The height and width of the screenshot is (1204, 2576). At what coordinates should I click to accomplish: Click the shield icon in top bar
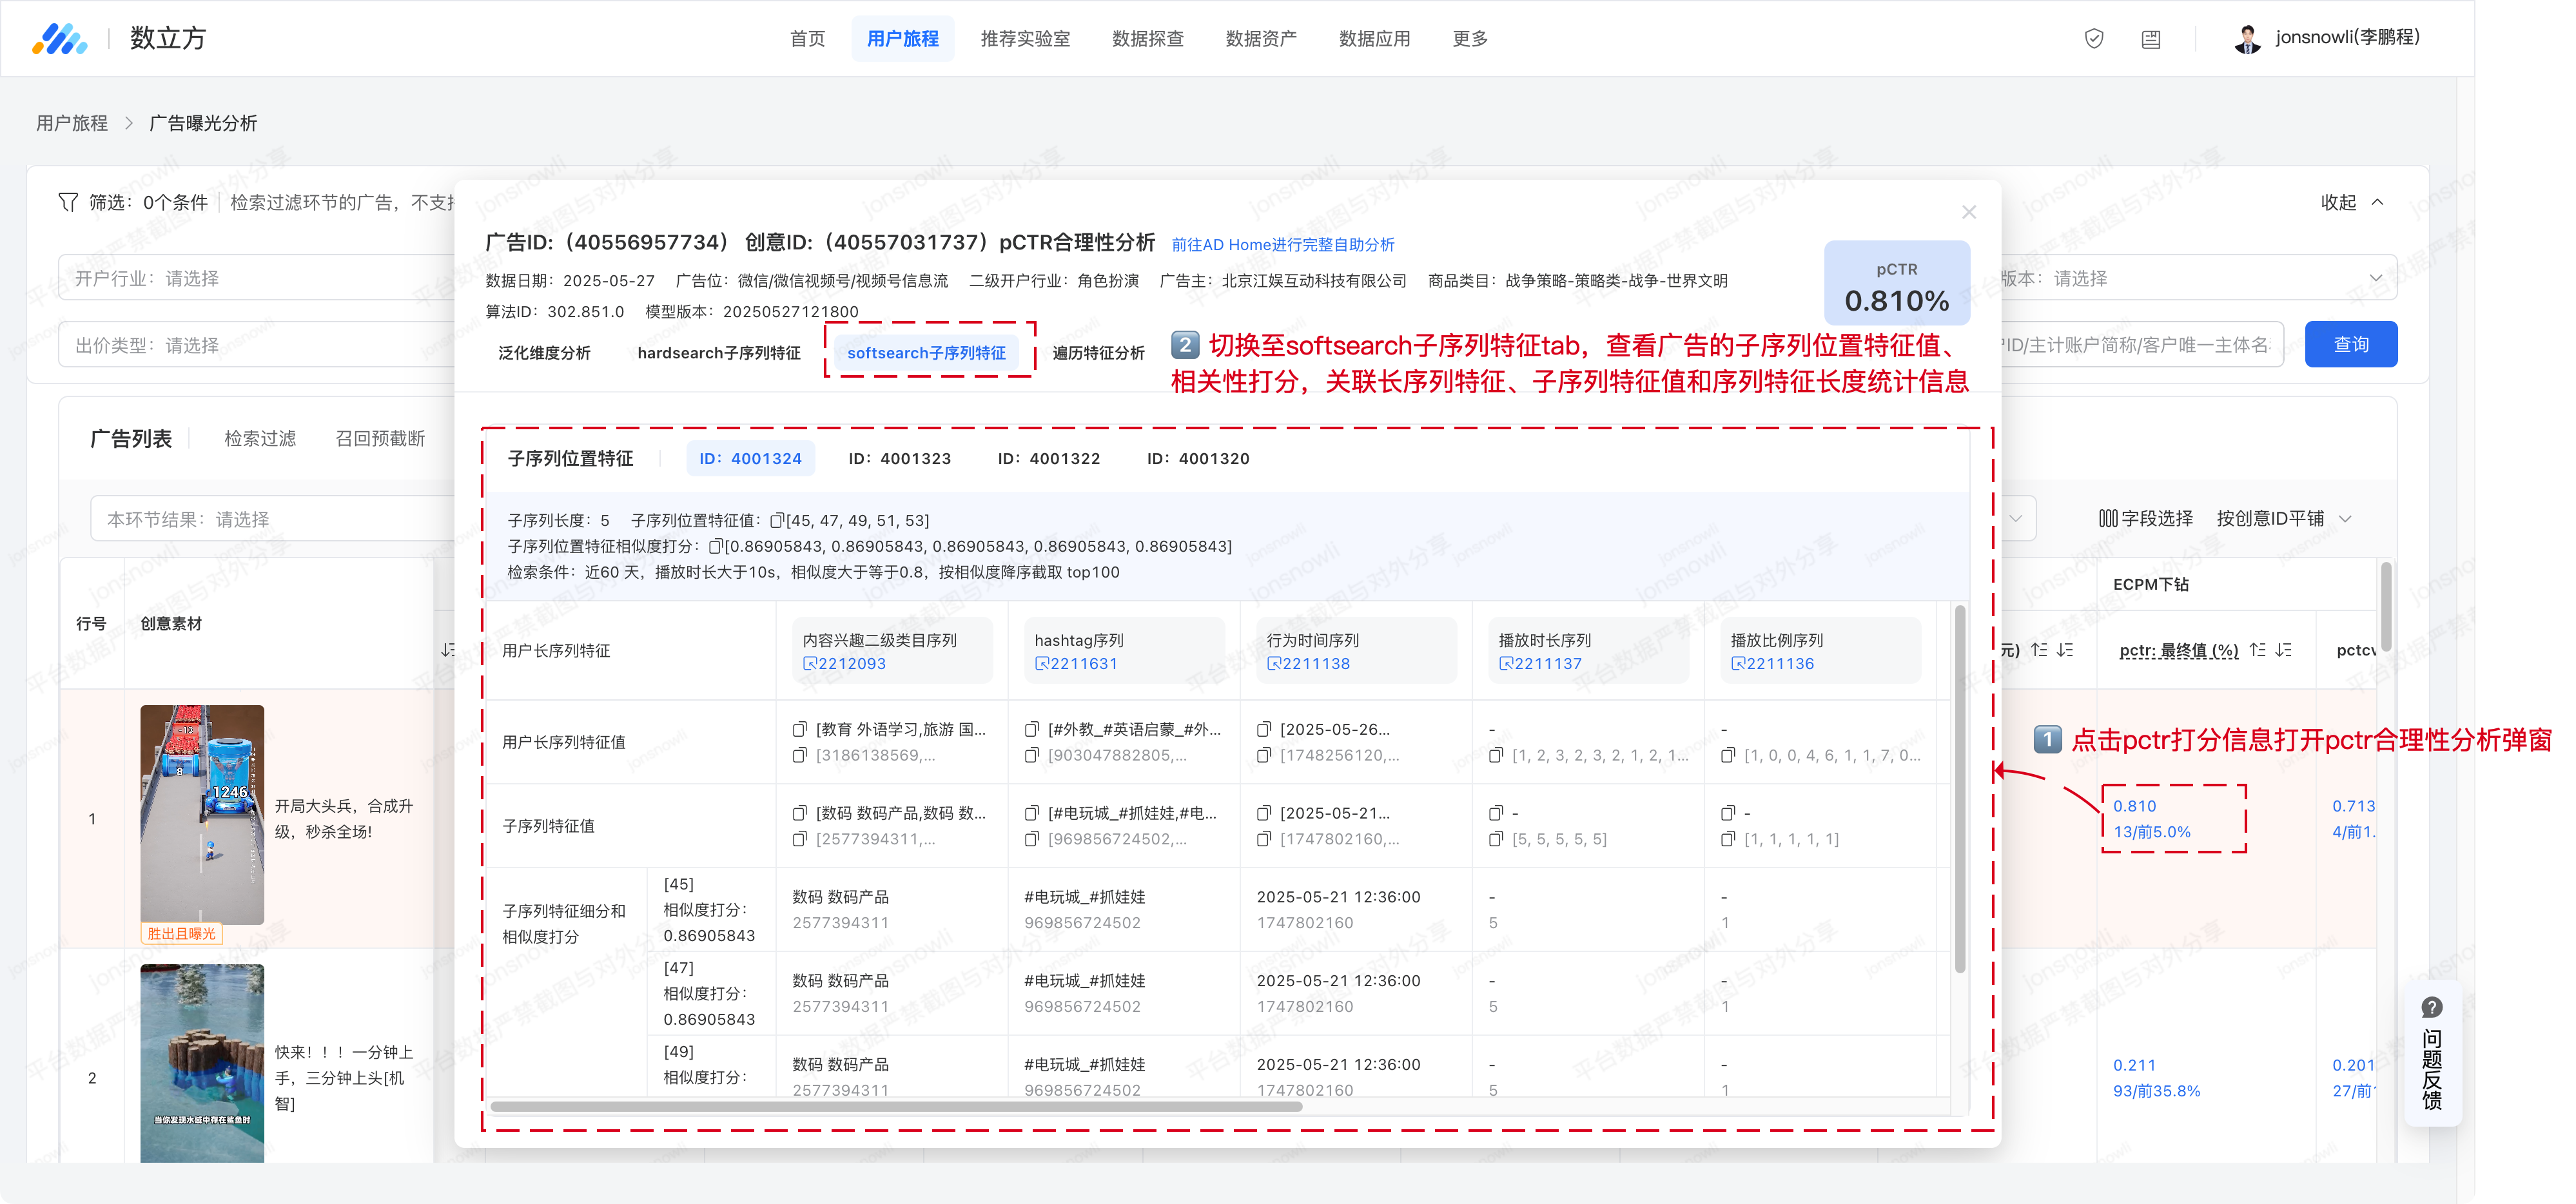[2093, 38]
